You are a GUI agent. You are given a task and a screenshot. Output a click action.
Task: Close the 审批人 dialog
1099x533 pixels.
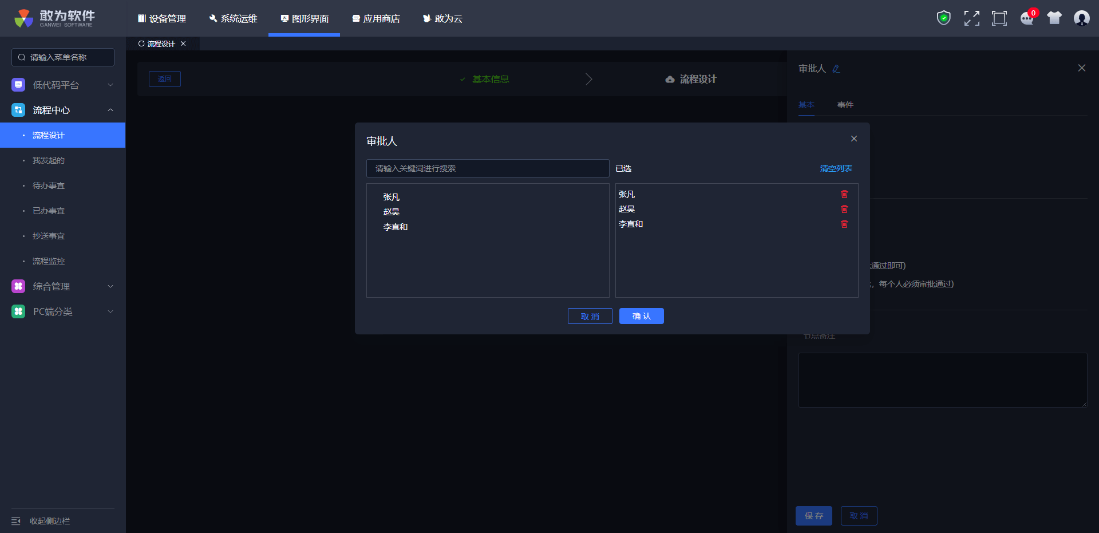point(854,139)
